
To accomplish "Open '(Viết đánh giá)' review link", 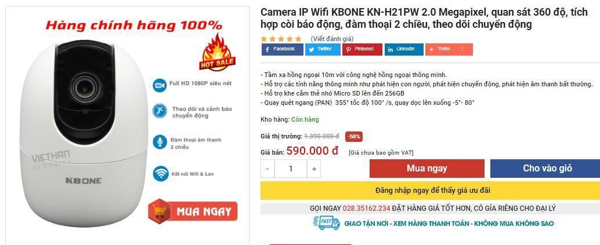I will [x=332, y=39].
